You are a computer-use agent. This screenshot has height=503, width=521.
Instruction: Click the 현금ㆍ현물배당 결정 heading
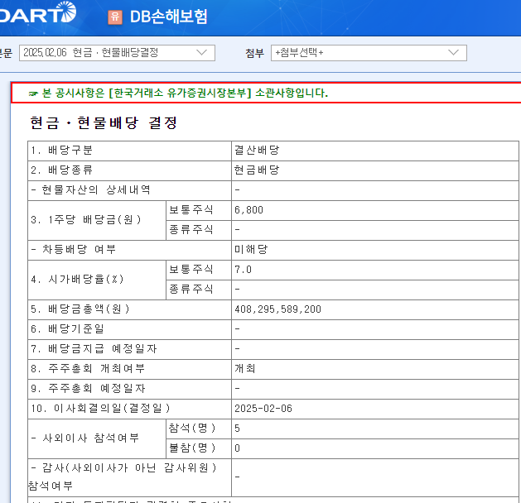(x=104, y=122)
